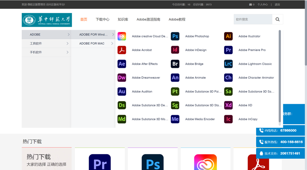307x170 pixels.
Task: Click the search magnifier button
Action: [x=278, y=19]
